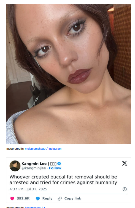Open the tweet text about buccal fat removal
The width and height of the screenshot is (135, 208).
(x=63, y=180)
